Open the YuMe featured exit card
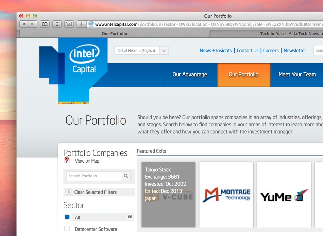Image resolution: width=323 pixels, height=236 pixels. 284,195
